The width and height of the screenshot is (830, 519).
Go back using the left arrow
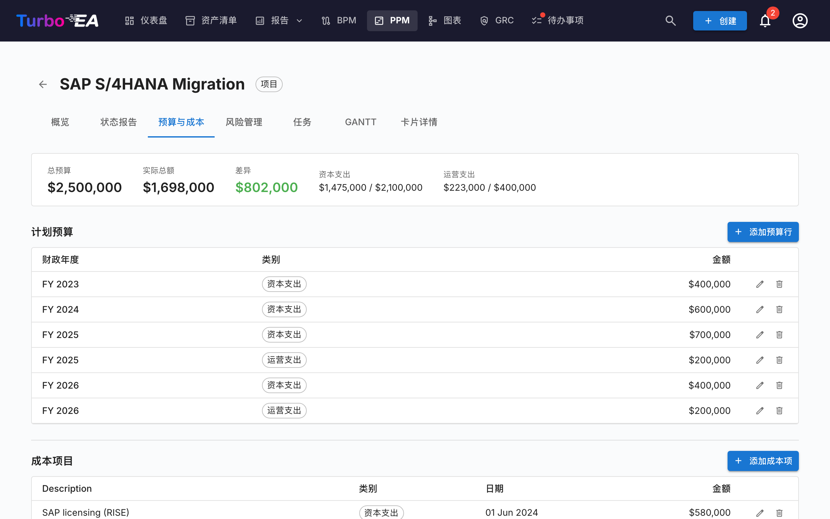(x=43, y=84)
